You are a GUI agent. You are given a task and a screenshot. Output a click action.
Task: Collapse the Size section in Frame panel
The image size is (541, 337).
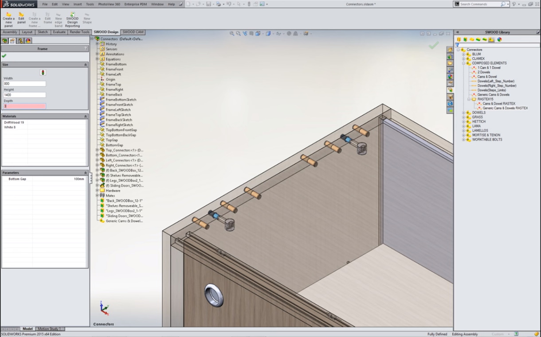[85, 65]
